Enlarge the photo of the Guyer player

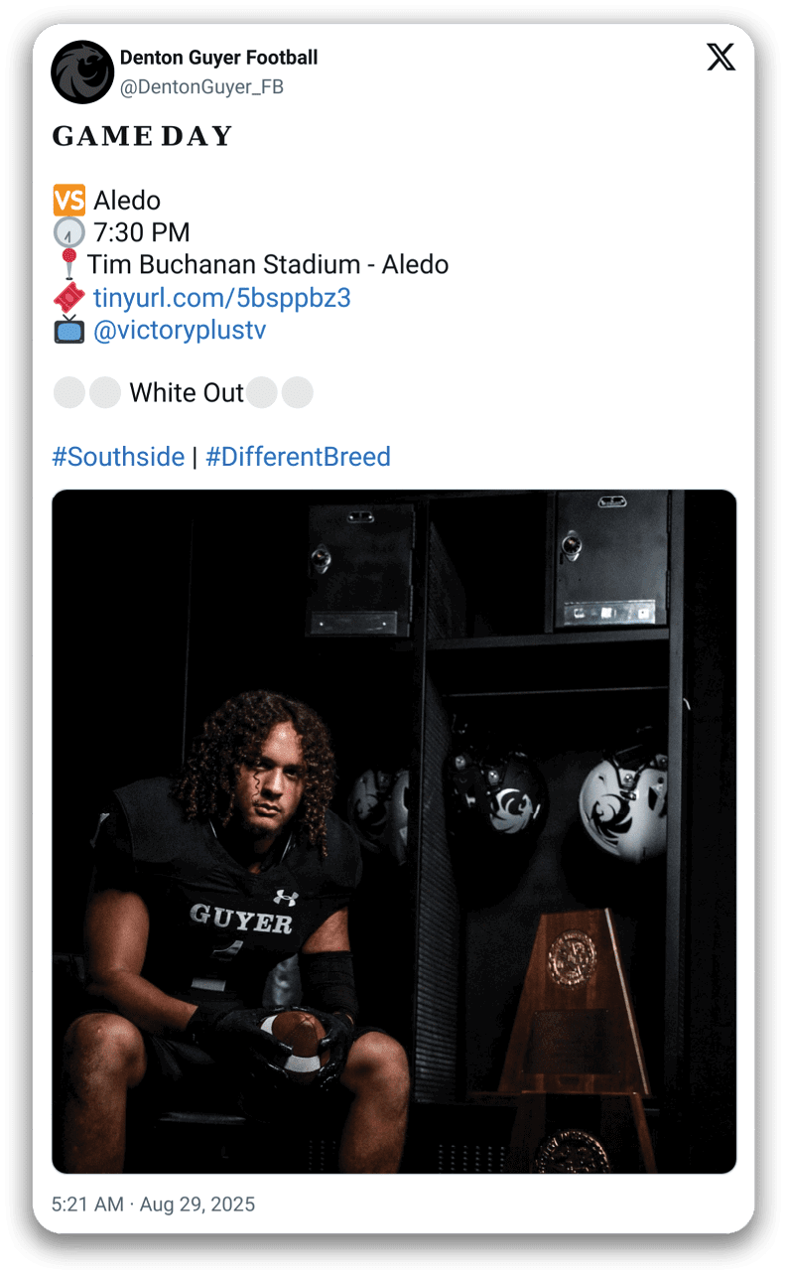tap(394, 831)
